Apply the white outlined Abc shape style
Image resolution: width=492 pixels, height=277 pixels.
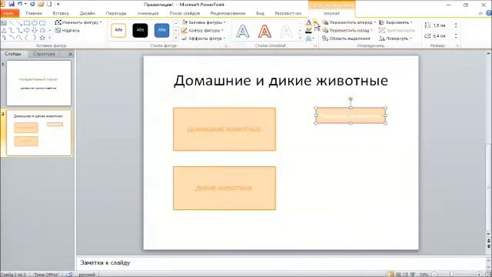(x=118, y=30)
